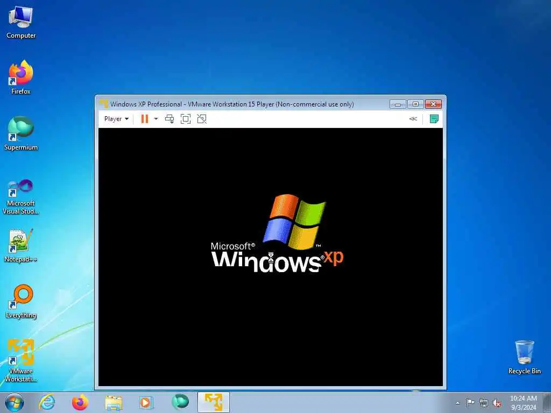Open the Windows Start menu orb
Image resolution: width=551 pixels, height=413 pixels.
(x=15, y=402)
